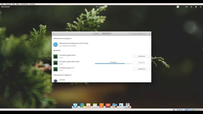Viewport: 203px width, 114px height.
Task: Select the virtualbox-guest-dkms package name
Action: (68, 55)
